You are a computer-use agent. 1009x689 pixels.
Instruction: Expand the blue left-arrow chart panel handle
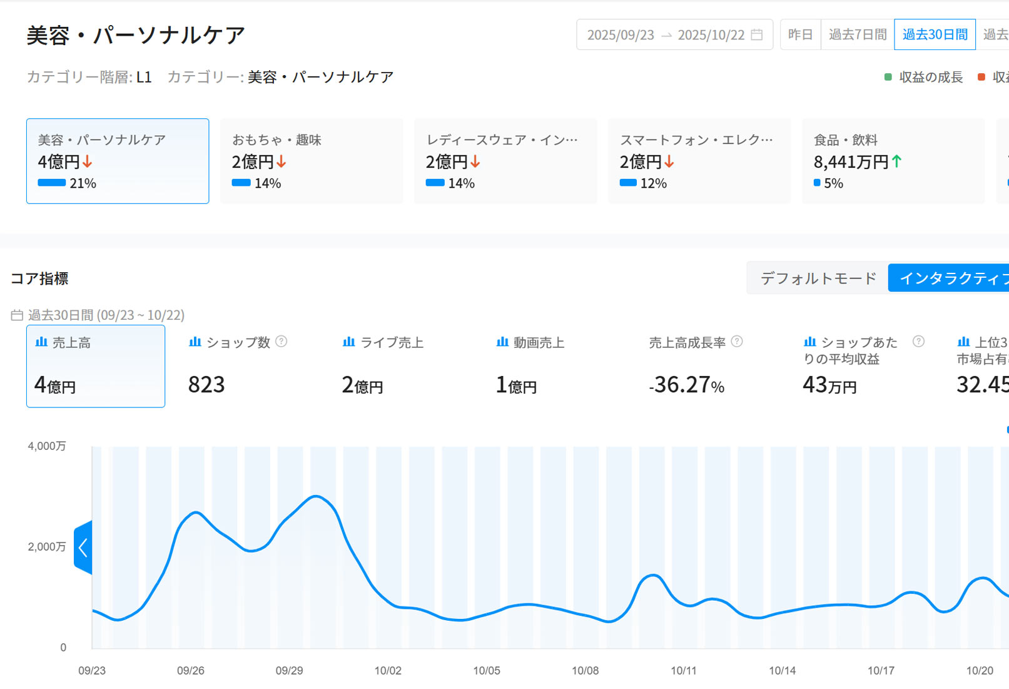click(x=83, y=548)
